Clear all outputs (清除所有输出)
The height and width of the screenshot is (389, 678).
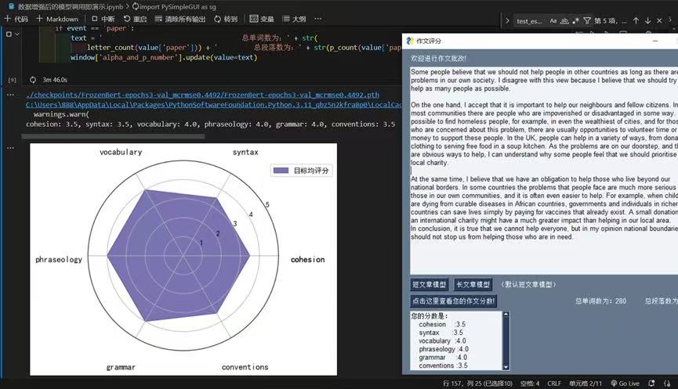point(179,19)
